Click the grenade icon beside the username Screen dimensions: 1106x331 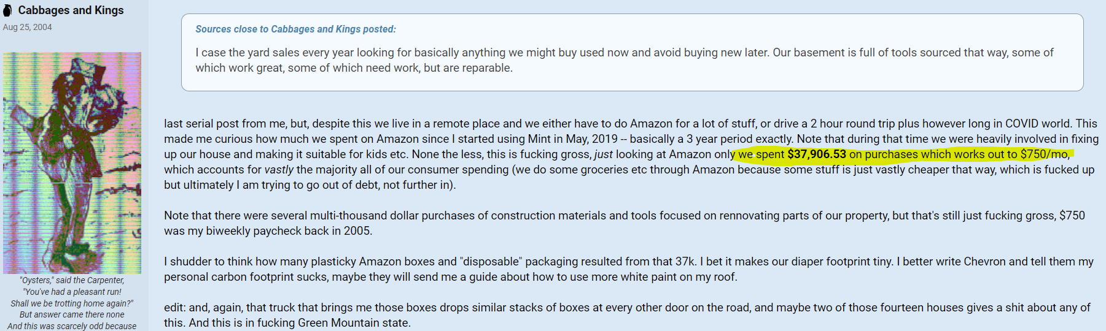[8, 10]
